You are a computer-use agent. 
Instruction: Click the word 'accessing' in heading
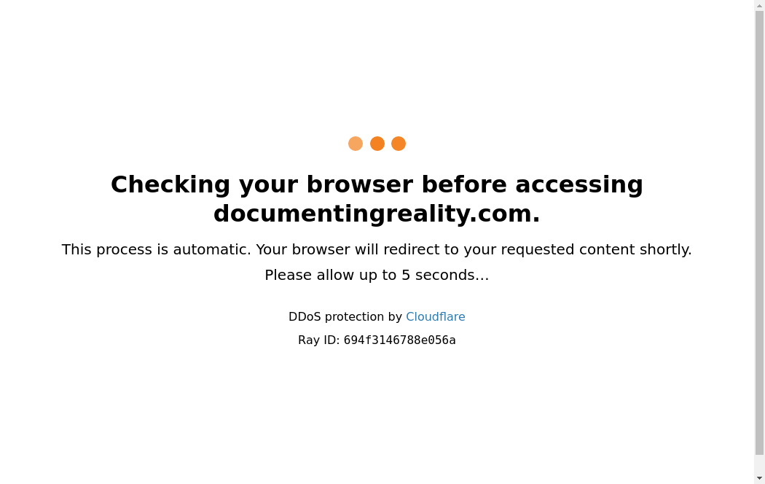pyautogui.click(x=579, y=186)
